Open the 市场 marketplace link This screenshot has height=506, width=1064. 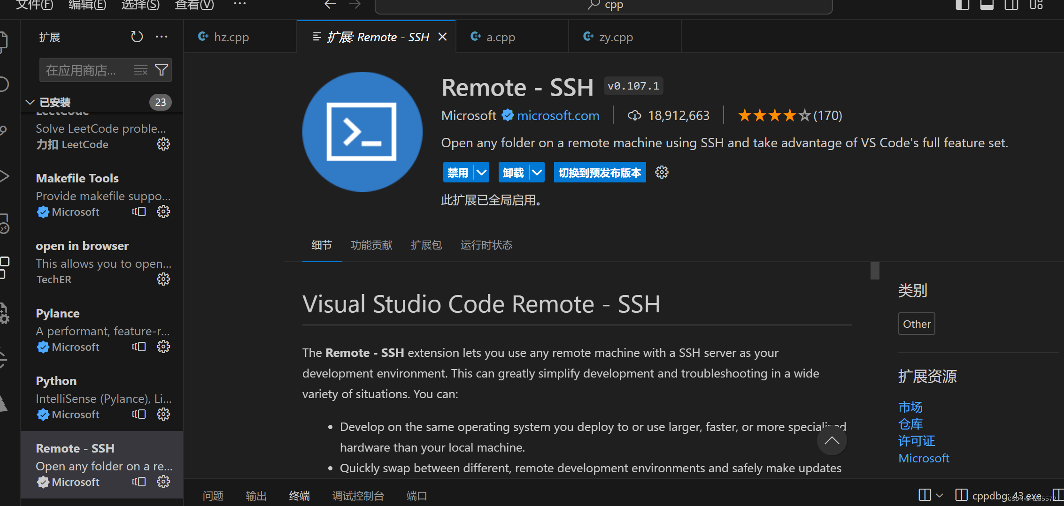pos(910,407)
